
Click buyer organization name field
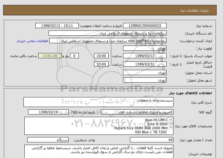coord(107,33)
